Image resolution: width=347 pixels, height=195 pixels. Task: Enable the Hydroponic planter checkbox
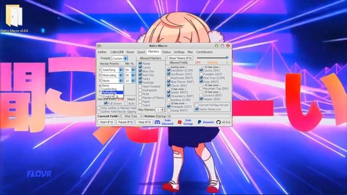(140, 90)
